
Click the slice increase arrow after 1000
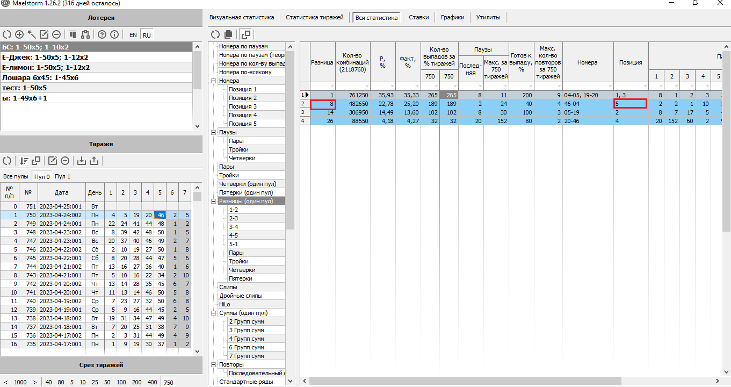35,382
